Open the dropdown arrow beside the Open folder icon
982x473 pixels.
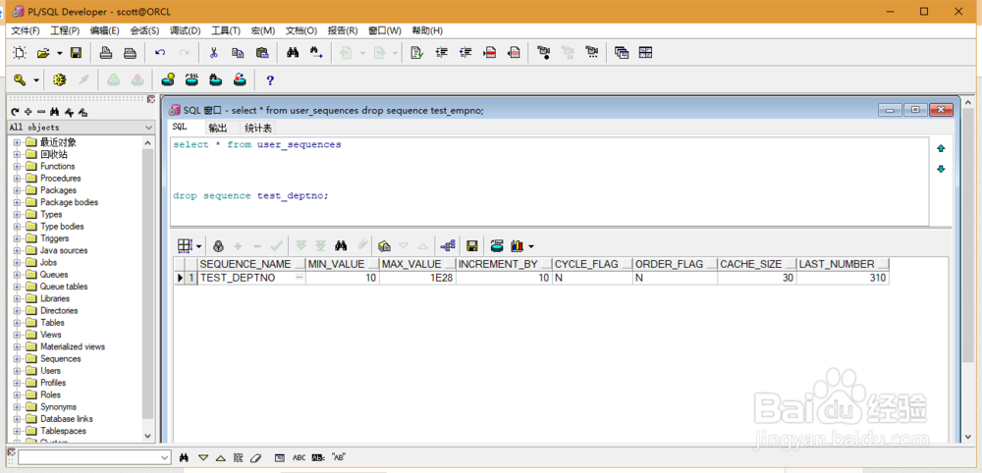click(60, 53)
